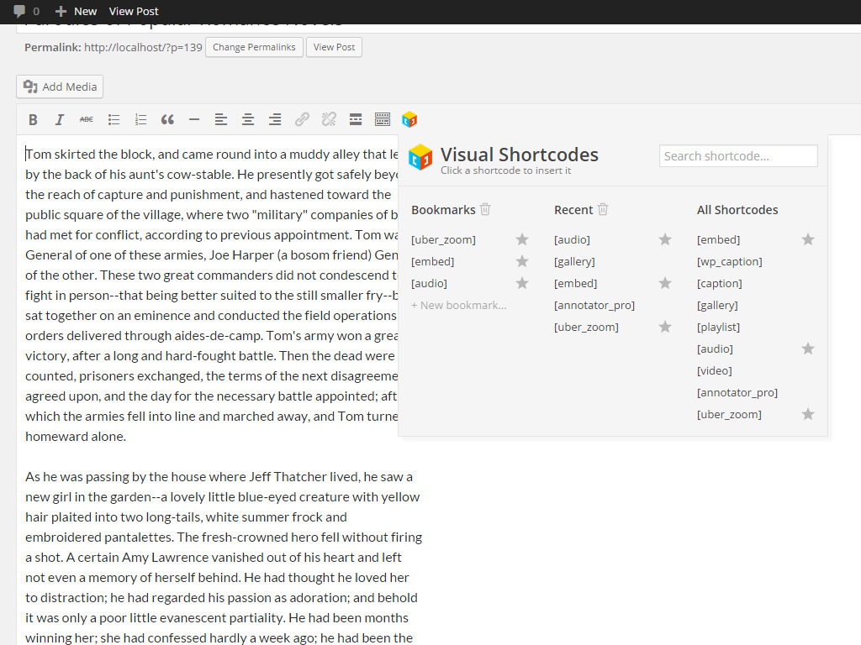This screenshot has width=861, height=645.
Task: Toggle bookmark star for [audio] in Recent
Action: (x=665, y=239)
